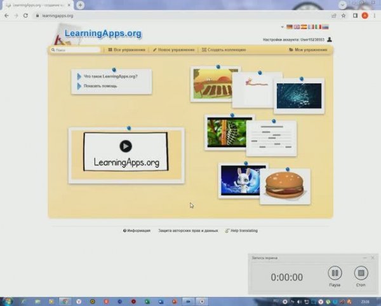Open Chrome three-dot menu
The image size is (381, 306).
(375, 15)
